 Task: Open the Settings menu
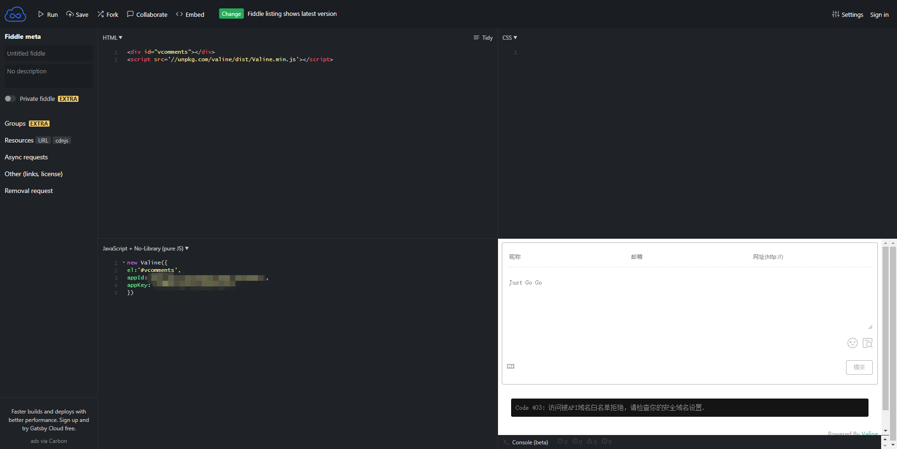(847, 14)
